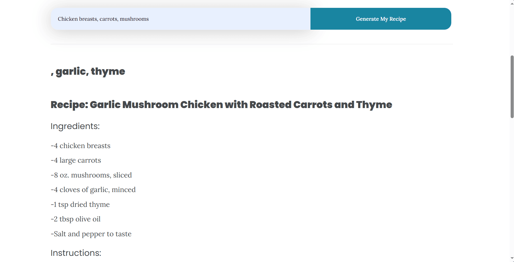Click the empty area right of the recipe title
514x262 pixels.
coord(448,104)
